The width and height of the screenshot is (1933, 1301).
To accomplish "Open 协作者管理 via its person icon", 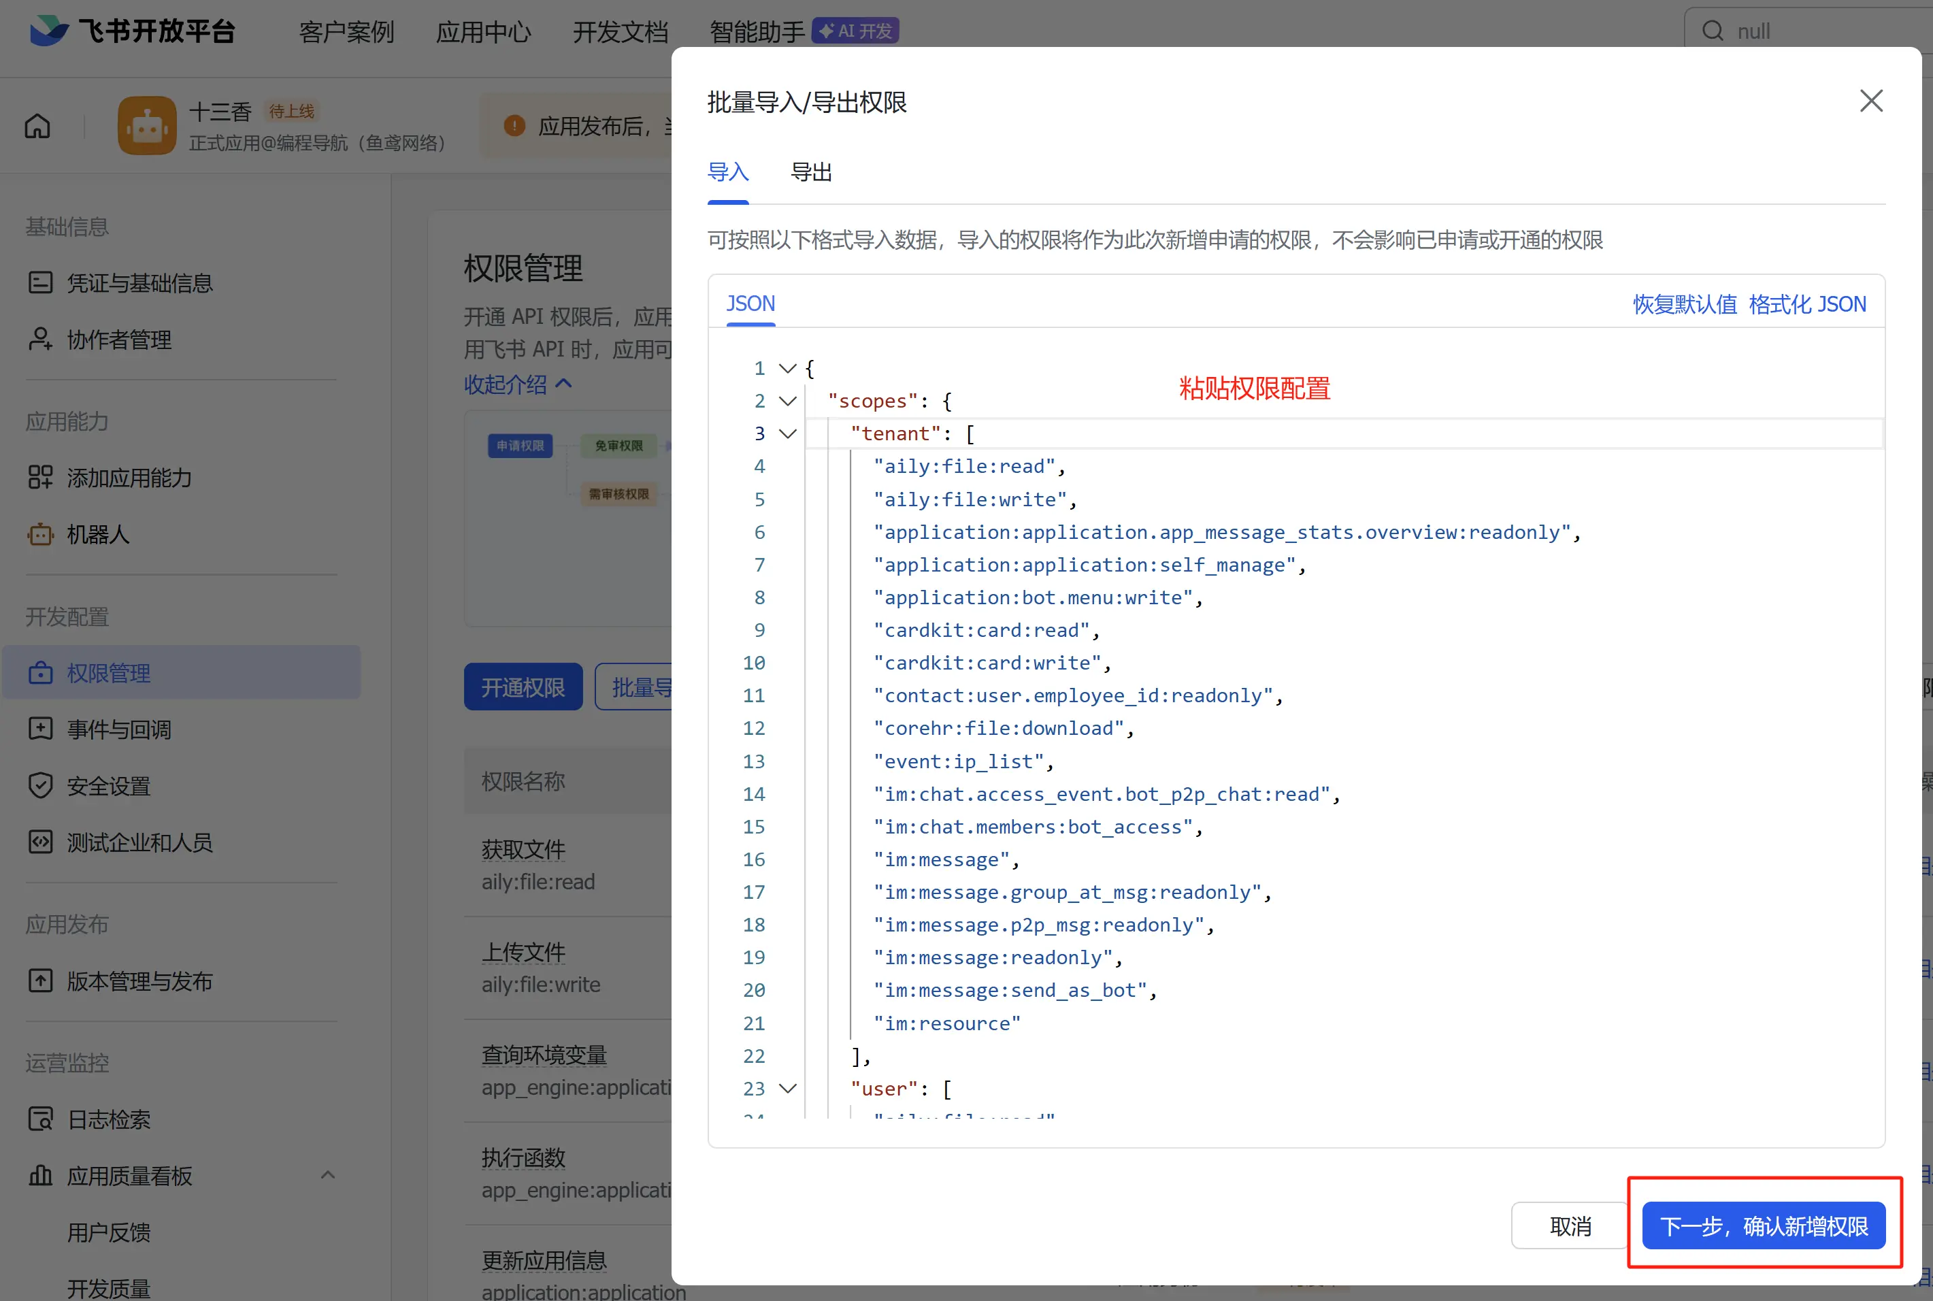I will [x=40, y=340].
